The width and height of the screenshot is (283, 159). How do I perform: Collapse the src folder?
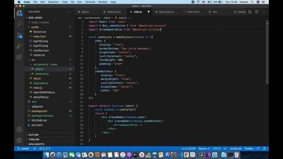pos(34,60)
